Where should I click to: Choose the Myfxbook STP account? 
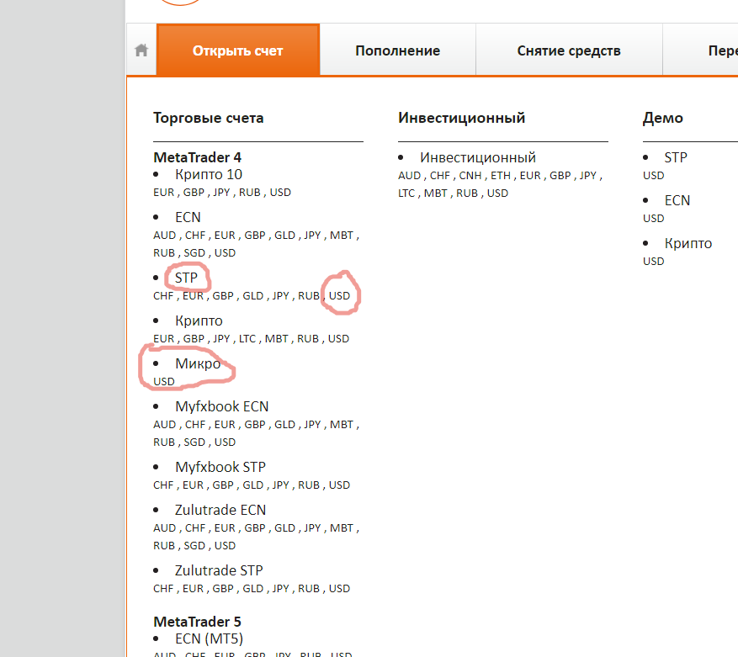(x=220, y=468)
